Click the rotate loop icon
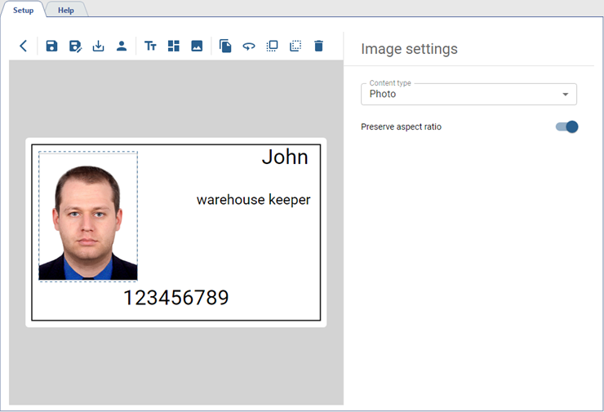 click(x=249, y=46)
